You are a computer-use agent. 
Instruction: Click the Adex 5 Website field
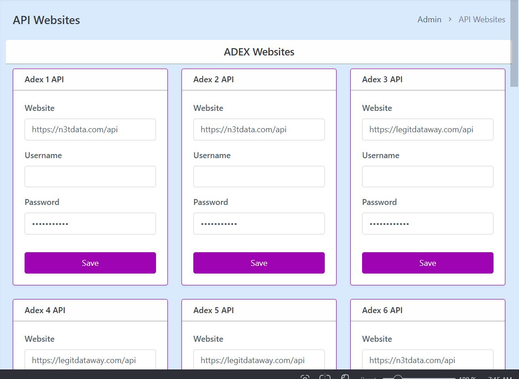click(259, 360)
